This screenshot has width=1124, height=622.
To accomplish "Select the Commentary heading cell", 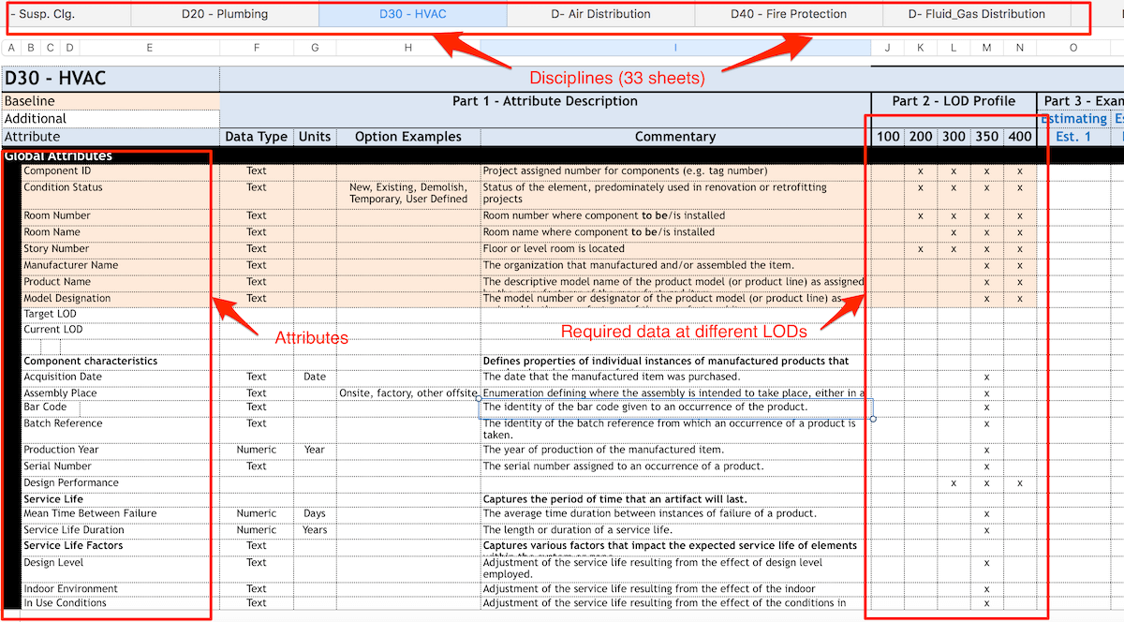I will tap(675, 137).
